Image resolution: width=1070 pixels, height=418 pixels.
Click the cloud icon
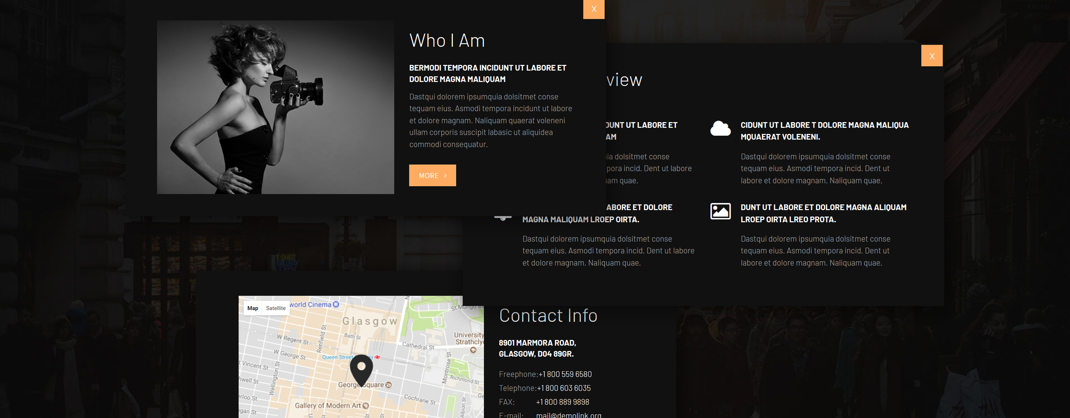(x=720, y=128)
